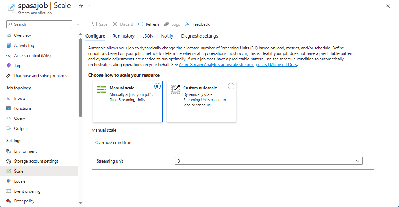Click the 'Manual scale' label above the Override condition box

coord(104,130)
